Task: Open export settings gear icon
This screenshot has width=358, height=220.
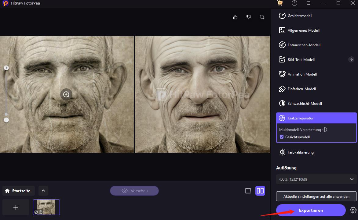Action: pos(353,210)
